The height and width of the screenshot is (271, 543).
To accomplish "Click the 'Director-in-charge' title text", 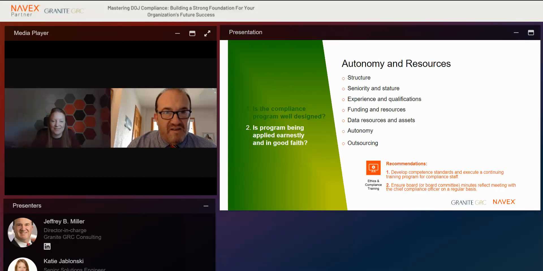I will (x=65, y=230).
